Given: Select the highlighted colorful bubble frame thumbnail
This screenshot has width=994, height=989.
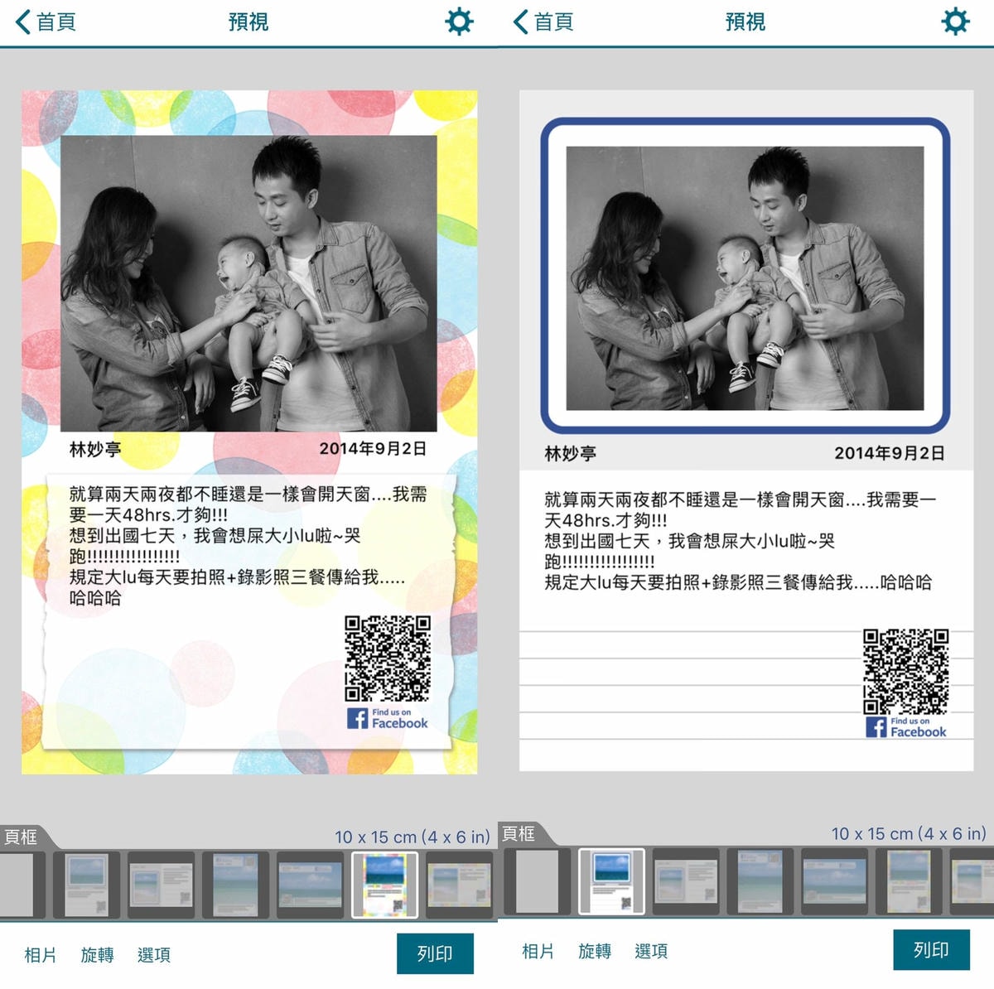Looking at the screenshot, I should pyautogui.click(x=385, y=885).
